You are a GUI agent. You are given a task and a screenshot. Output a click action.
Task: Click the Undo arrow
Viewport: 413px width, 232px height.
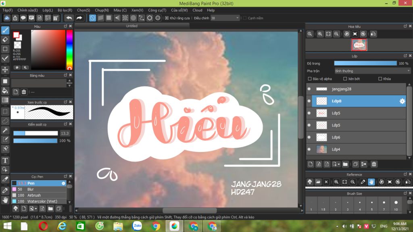coord(69,18)
